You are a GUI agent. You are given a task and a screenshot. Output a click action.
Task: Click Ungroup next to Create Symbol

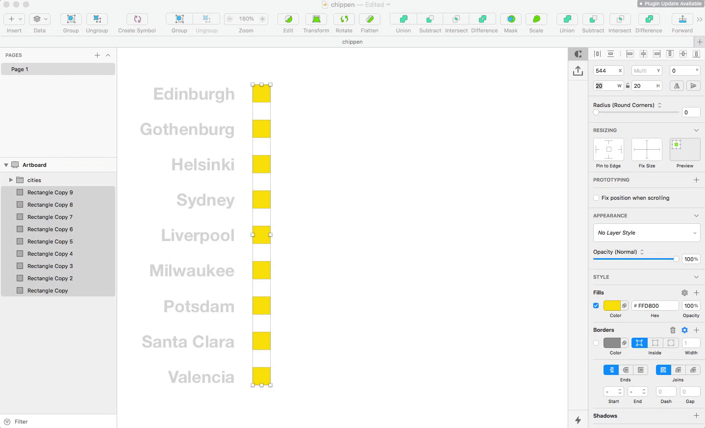pyautogui.click(x=97, y=19)
